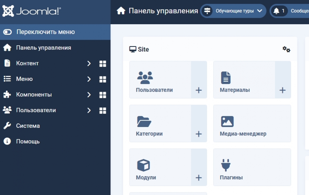Open the Site panel settings gear icon
The width and height of the screenshot is (309, 195).
pos(286,49)
